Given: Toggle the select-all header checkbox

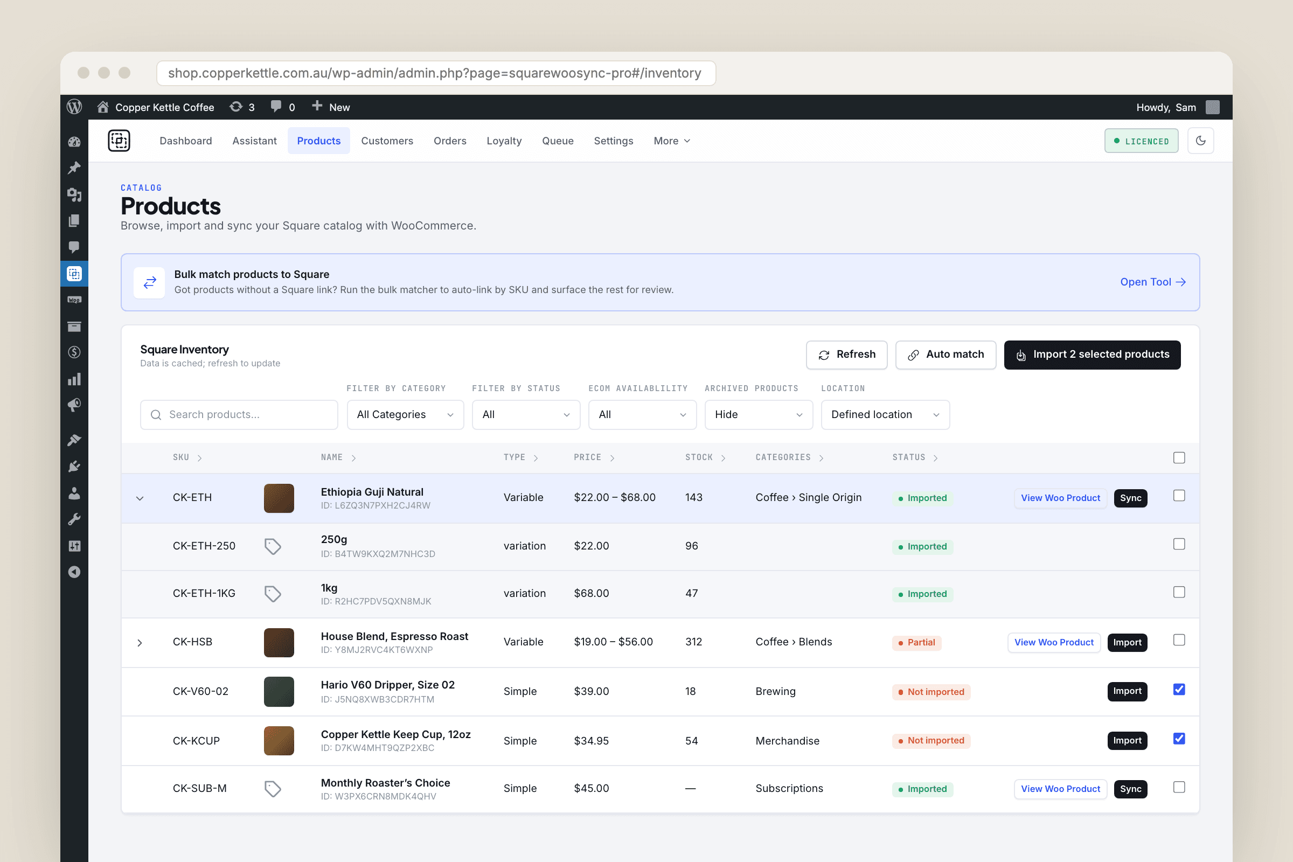Looking at the screenshot, I should (1179, 457).
